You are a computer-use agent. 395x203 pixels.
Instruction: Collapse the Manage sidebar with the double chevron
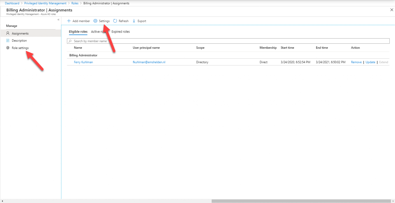coord(58,19)
